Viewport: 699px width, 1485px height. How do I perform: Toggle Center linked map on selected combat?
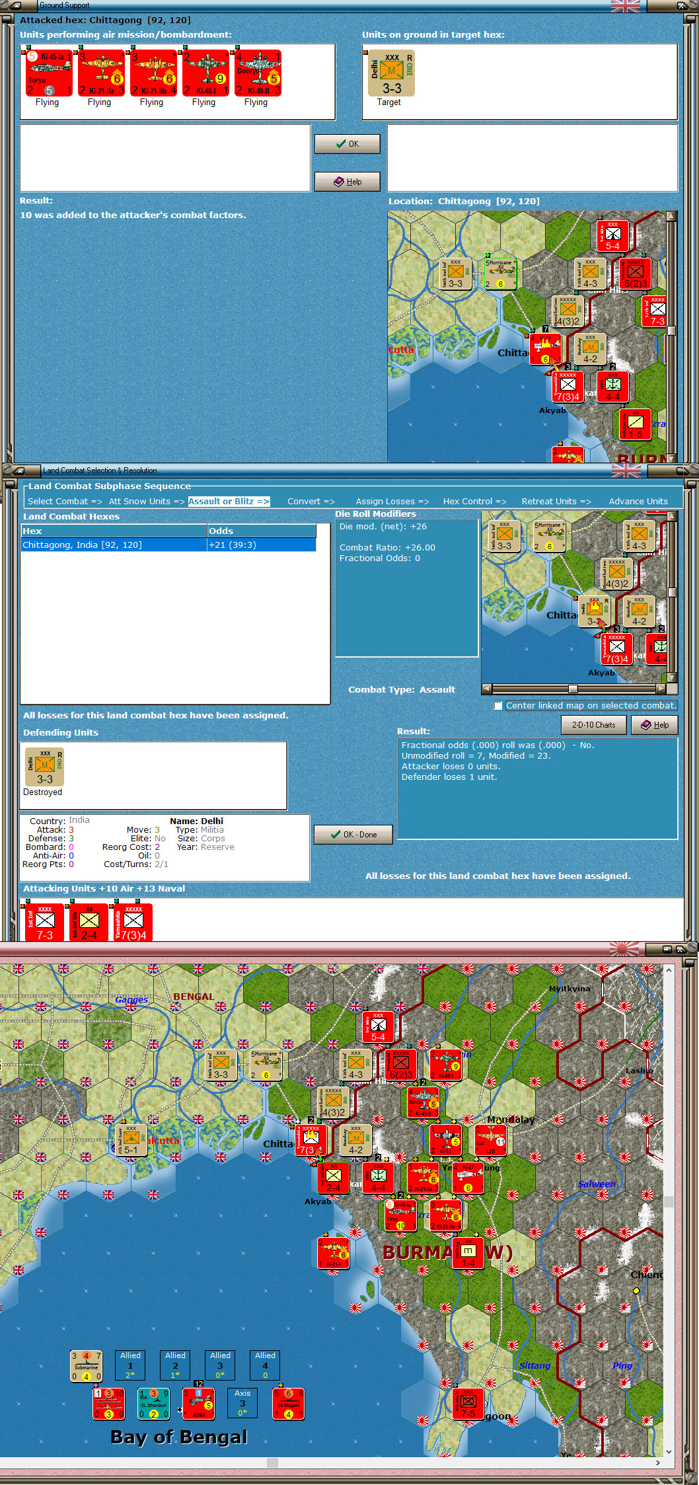click(498, 705)
